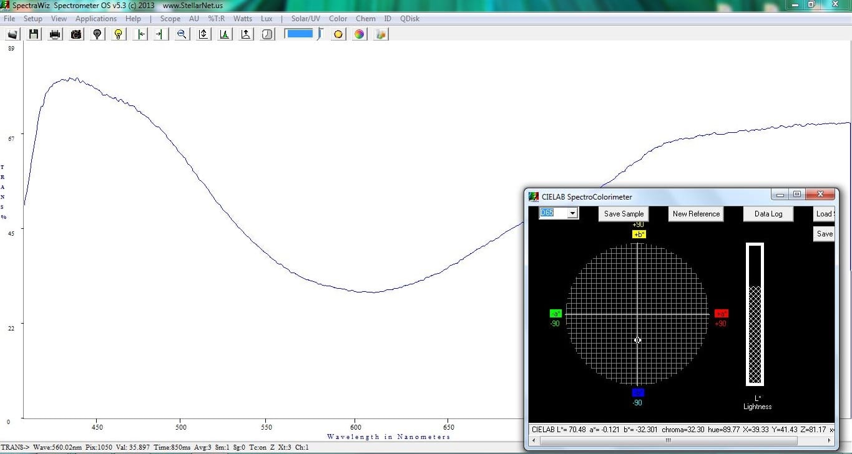The height and width of the screenshot is (454, 852).
Task: Open the Setup menu
Action: point(33,19)
